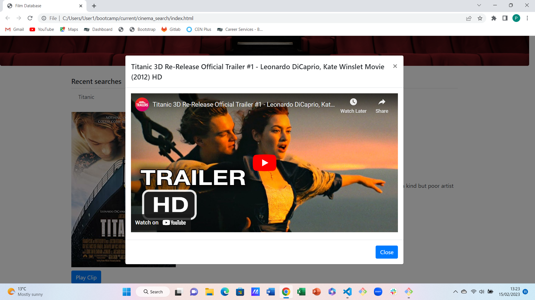The image size is (535, 300).
Task: Click the Watch Later clock icon
Action: pyautogui.click(x=353, y=102)
